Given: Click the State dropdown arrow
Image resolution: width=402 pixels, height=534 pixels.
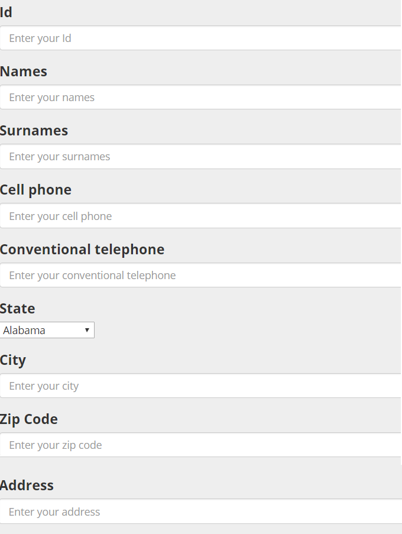Looking at the screenshot, I should (x=87, y=331).
